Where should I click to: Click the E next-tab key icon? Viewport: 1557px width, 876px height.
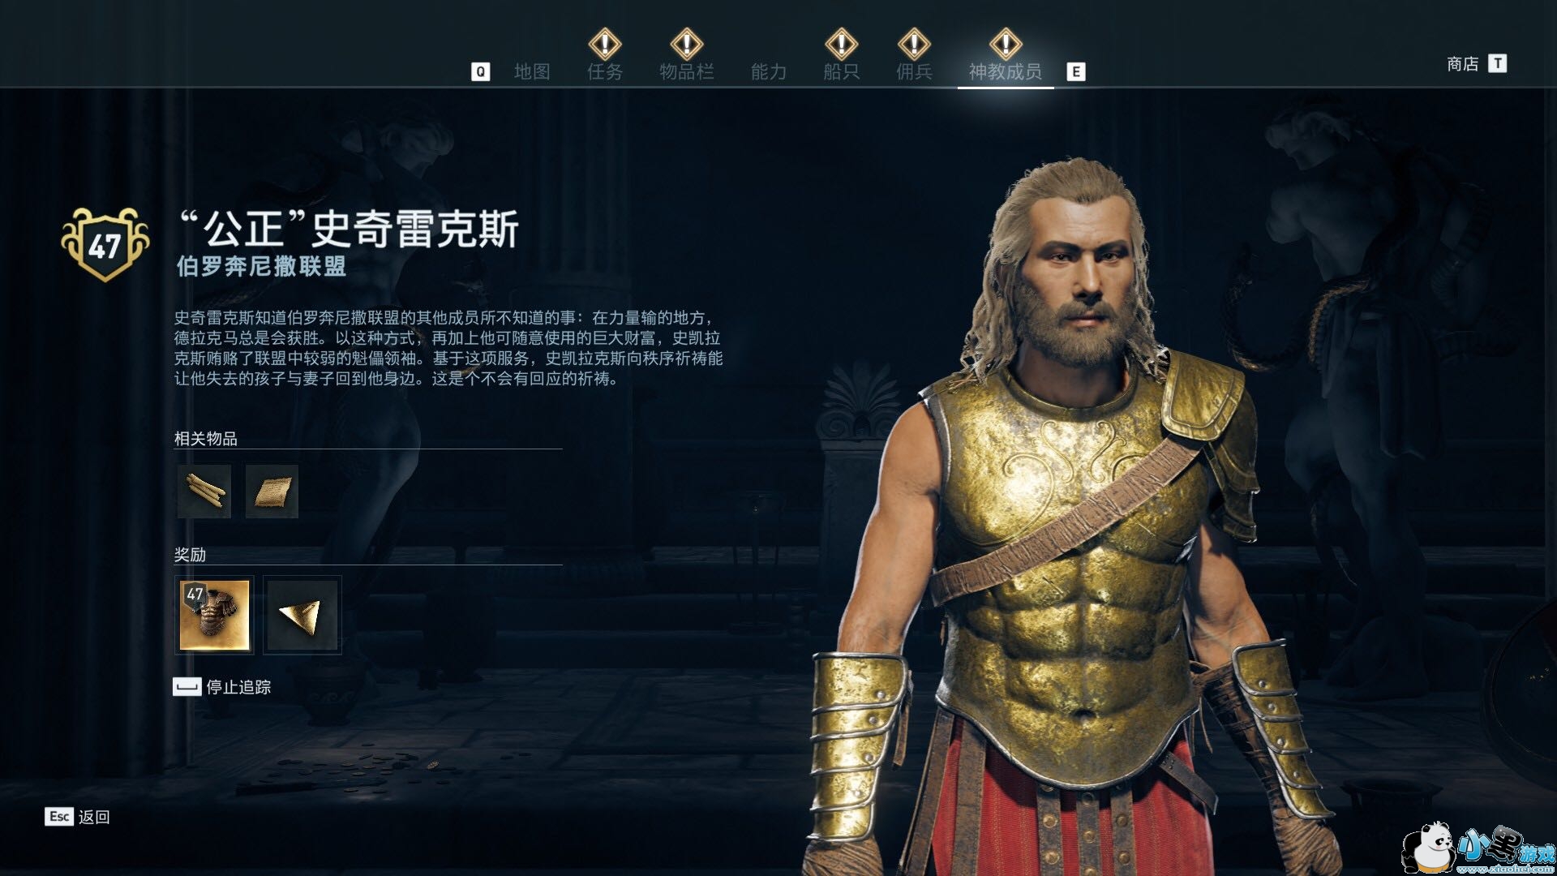point(1076,72)
